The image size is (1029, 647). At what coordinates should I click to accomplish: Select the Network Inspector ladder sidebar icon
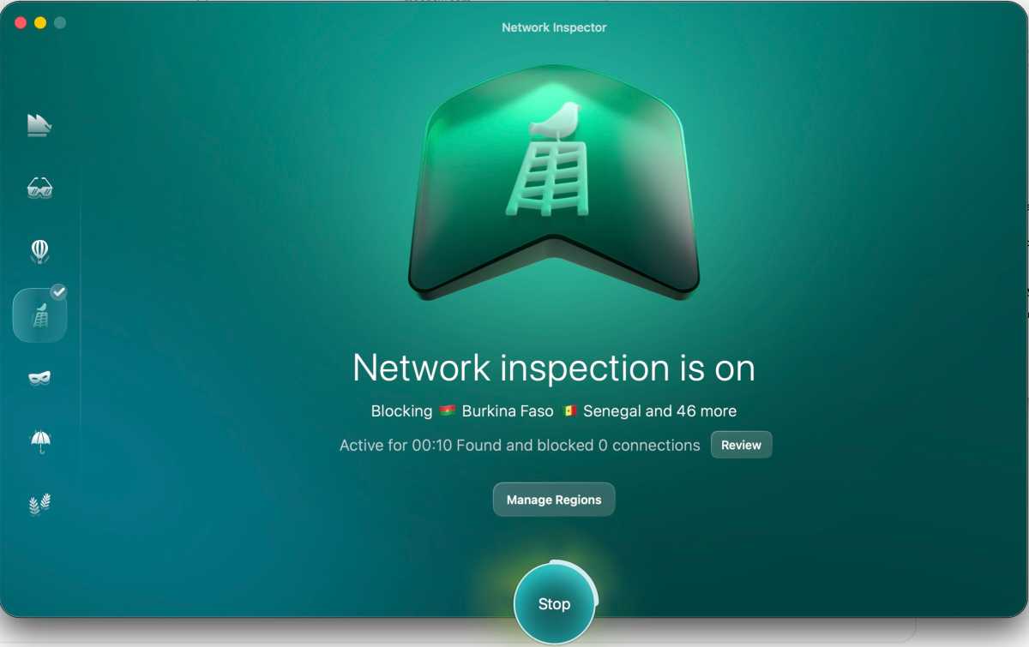39,315
